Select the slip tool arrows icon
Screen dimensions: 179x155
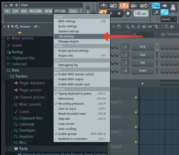pyautogui.click(x=150, y=27)
